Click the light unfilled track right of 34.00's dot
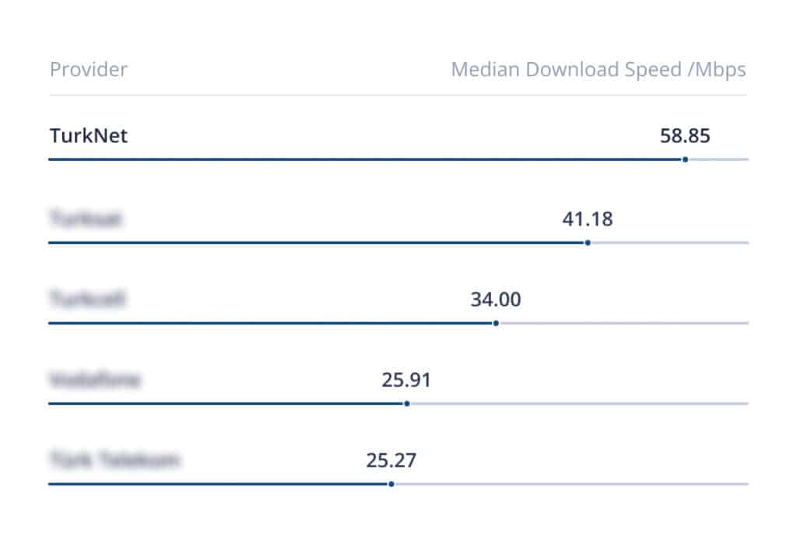Screen dimensions: 797x542 click(623, 323)
